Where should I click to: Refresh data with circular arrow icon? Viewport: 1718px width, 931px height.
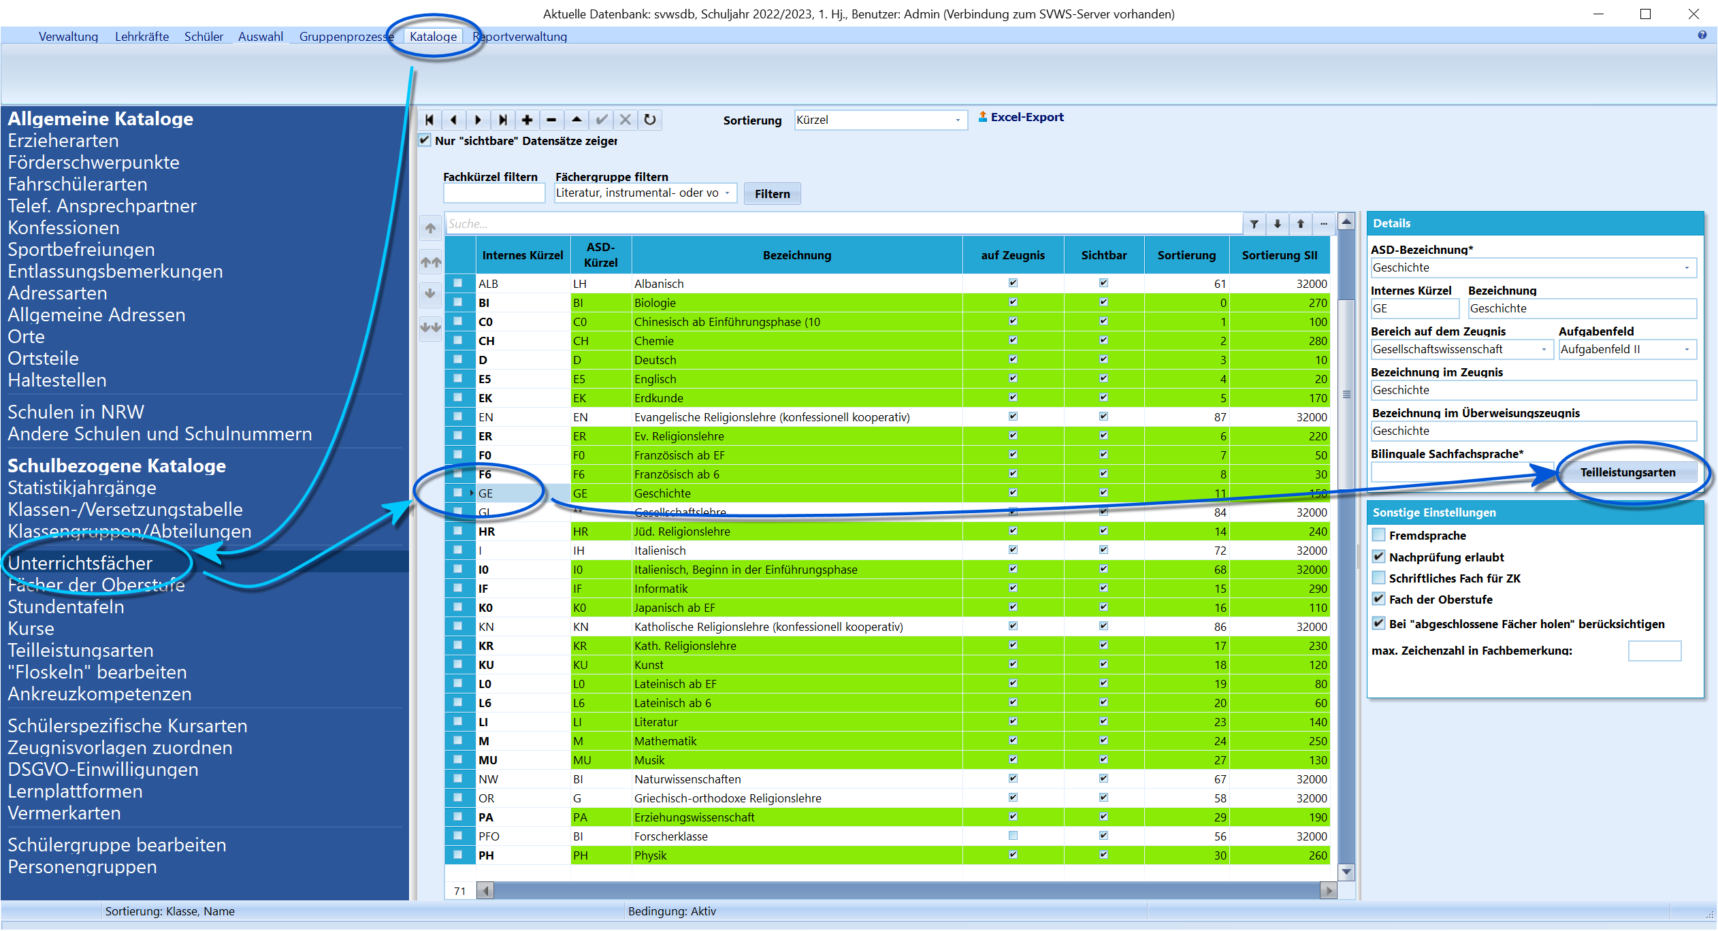pos(650,120)
